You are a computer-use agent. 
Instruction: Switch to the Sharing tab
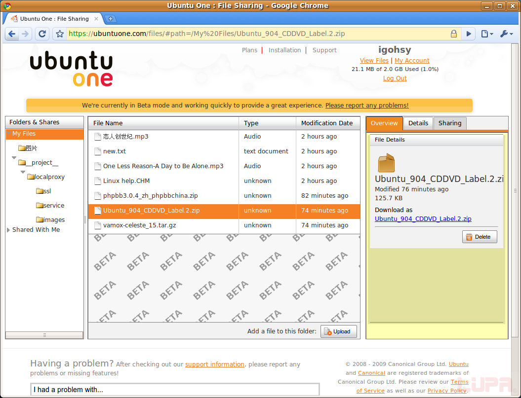point(450,123)
